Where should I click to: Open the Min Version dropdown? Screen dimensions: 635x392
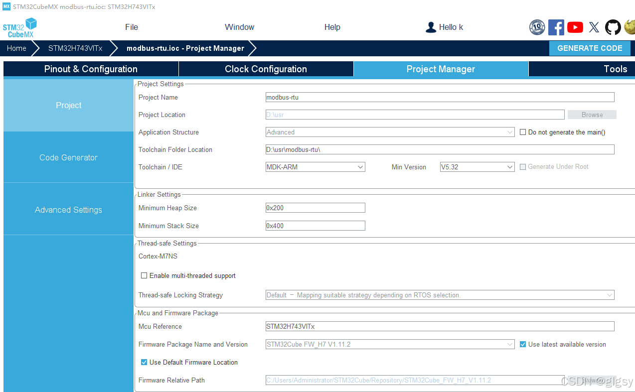[477, 167]
